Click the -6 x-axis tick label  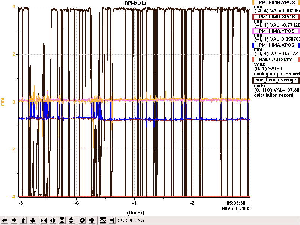(76, 203)
